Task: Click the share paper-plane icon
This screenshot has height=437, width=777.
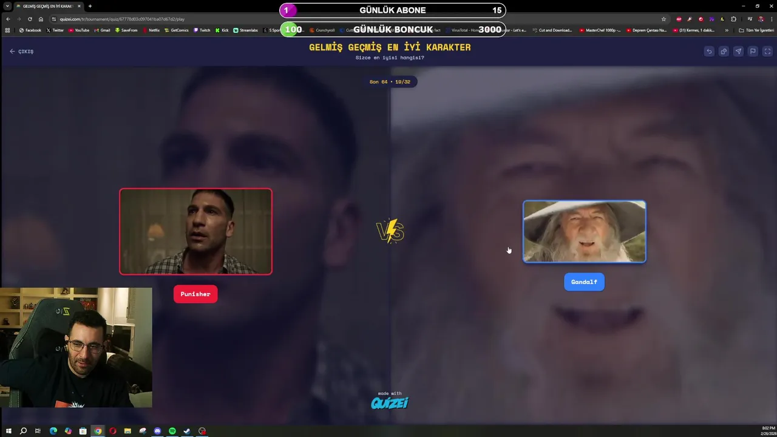Action: point(738,52)
